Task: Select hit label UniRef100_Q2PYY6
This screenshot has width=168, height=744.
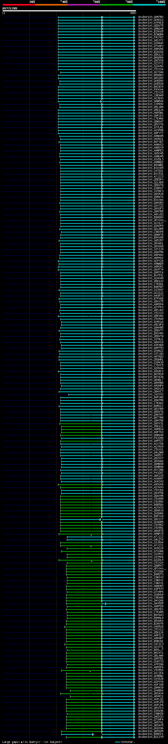Action: (x=151, y=682)
